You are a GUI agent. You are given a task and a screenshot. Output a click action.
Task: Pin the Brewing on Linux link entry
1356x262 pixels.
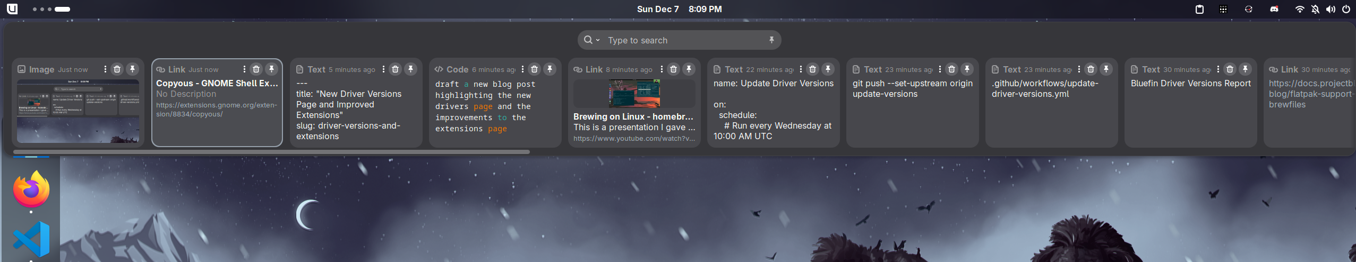point(689,69)
